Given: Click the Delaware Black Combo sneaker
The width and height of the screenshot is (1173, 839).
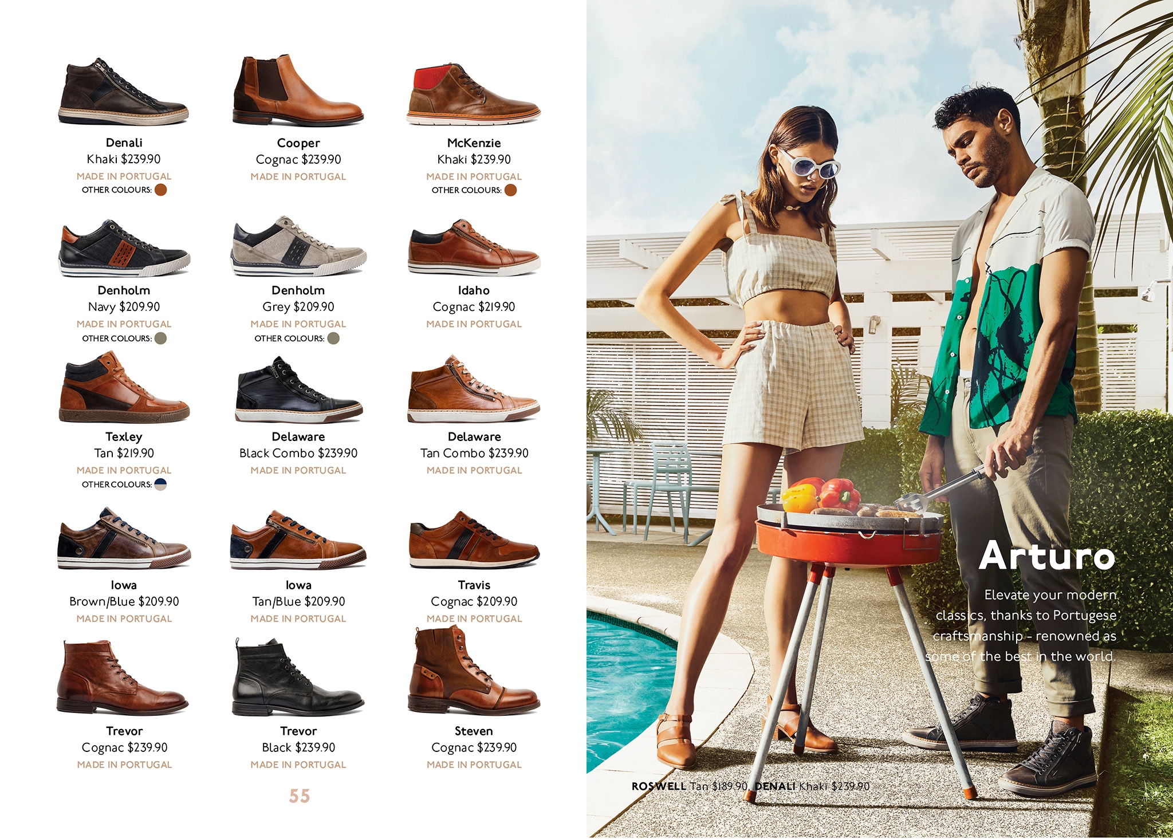Looking at the screenshot, I should tap(298, 389).
